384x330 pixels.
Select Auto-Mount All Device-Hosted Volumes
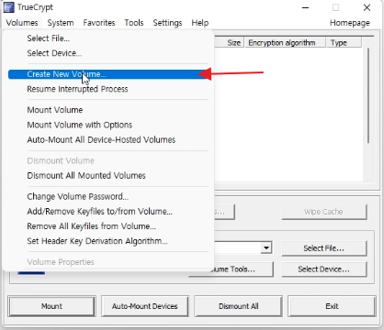pyautogui.click(x=101, y=139)
